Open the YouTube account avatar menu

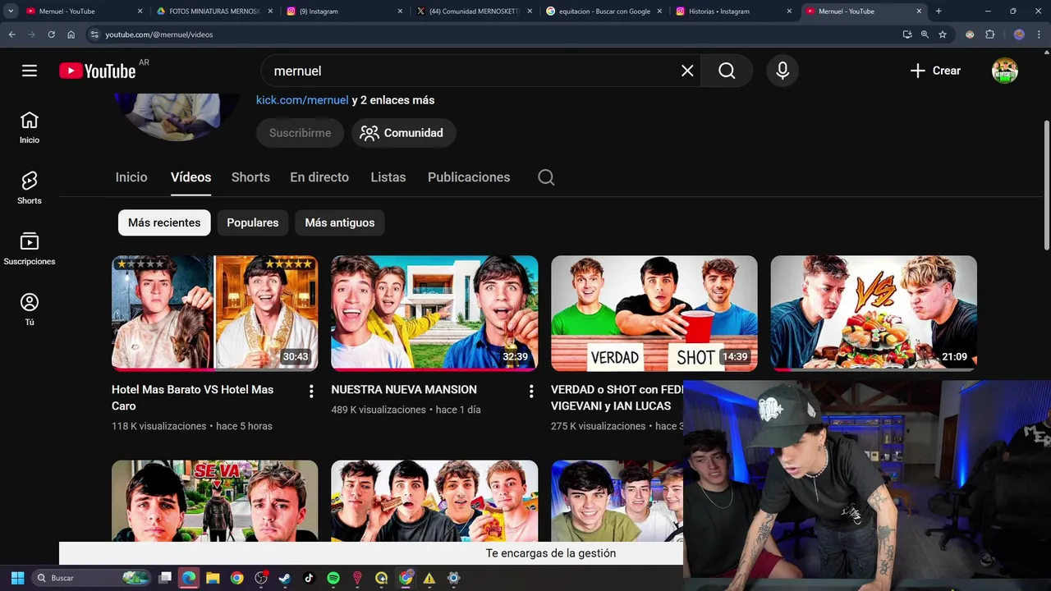(x=1005, y=71)
